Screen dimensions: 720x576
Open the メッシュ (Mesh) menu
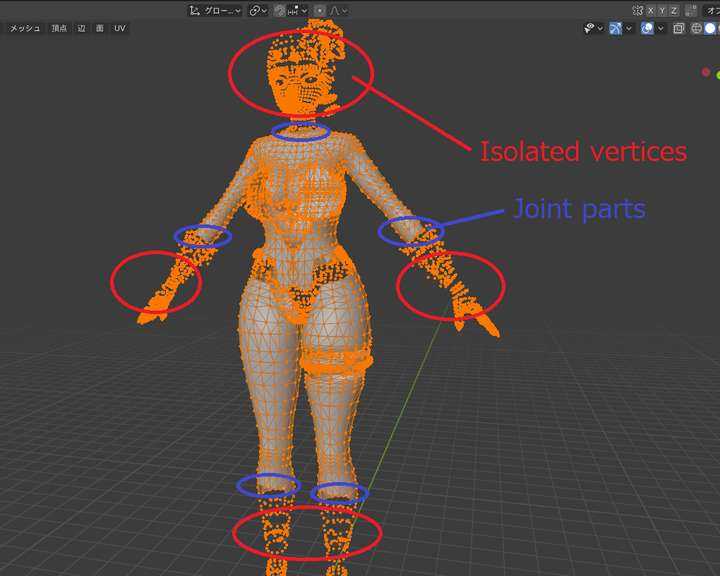tap(25, 28)
